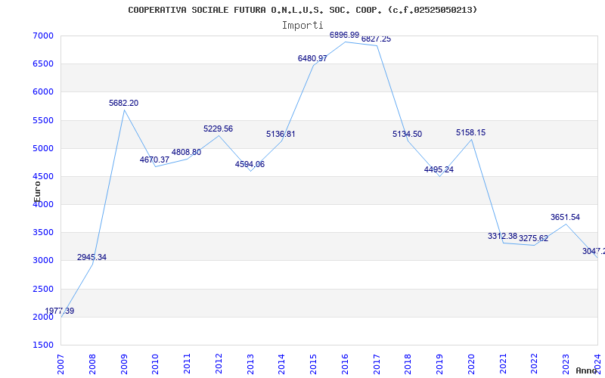Select the data label 4594.06
Screen dimensions: 605x378
pyautogui.click(x=250, y=164)
